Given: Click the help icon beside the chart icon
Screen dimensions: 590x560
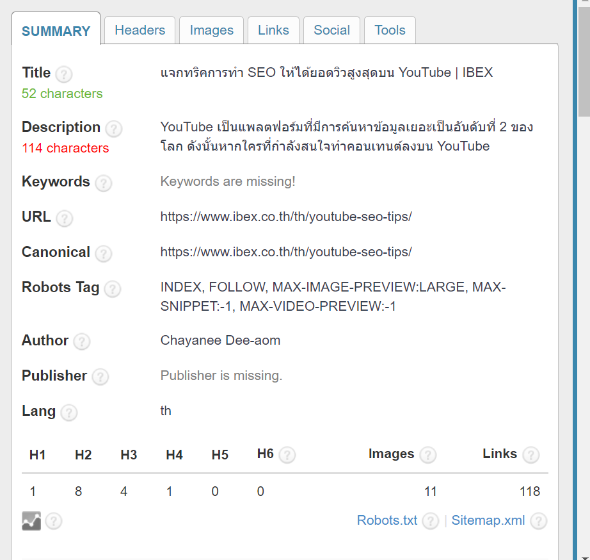Looking at the screenshot, I should 53,522.
